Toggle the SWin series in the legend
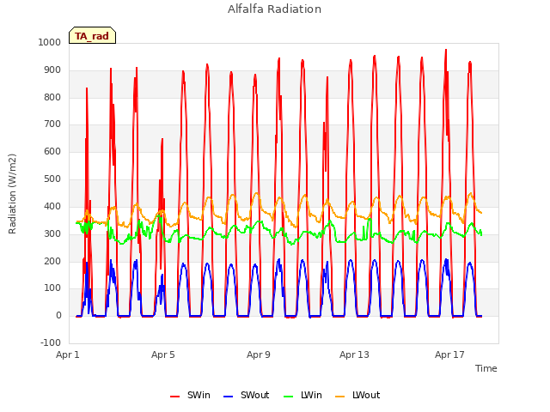Image resolution: width=550 pixels, height=412 pixels. click(x=190, y=395)
